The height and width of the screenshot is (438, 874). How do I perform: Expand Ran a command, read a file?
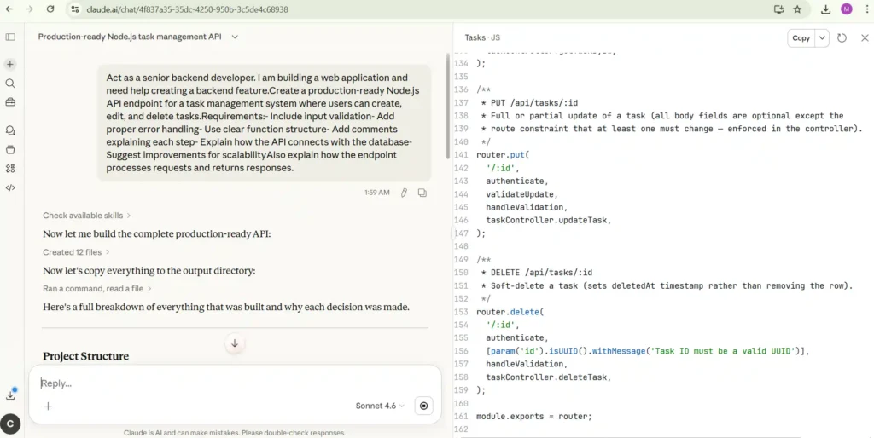click(x=97, y=289)
